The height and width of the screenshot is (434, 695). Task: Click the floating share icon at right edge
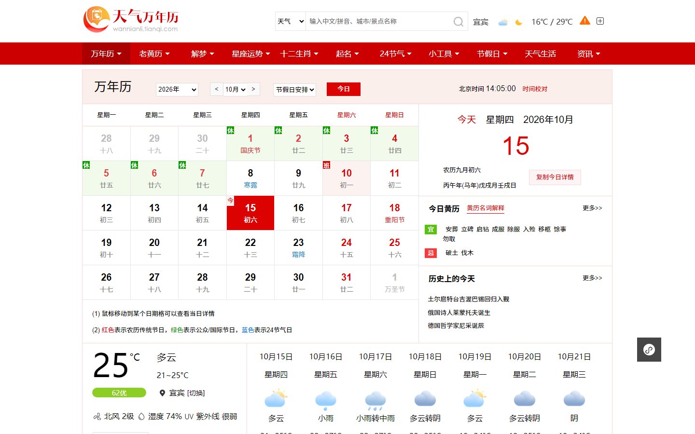tap(649, 350)
